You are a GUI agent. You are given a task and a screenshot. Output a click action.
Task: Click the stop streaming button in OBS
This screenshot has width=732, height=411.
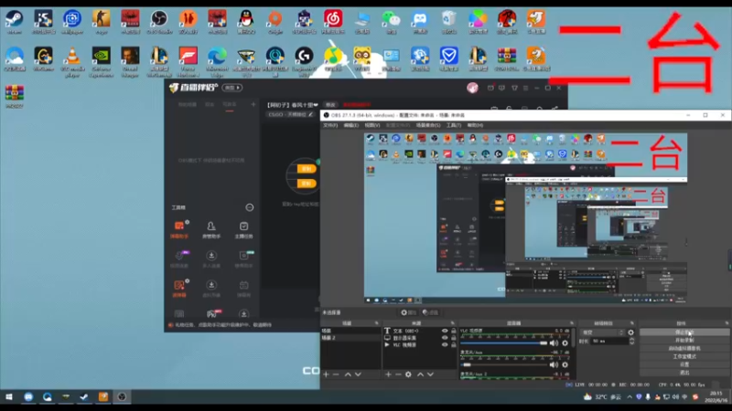(x=684, y=332)
